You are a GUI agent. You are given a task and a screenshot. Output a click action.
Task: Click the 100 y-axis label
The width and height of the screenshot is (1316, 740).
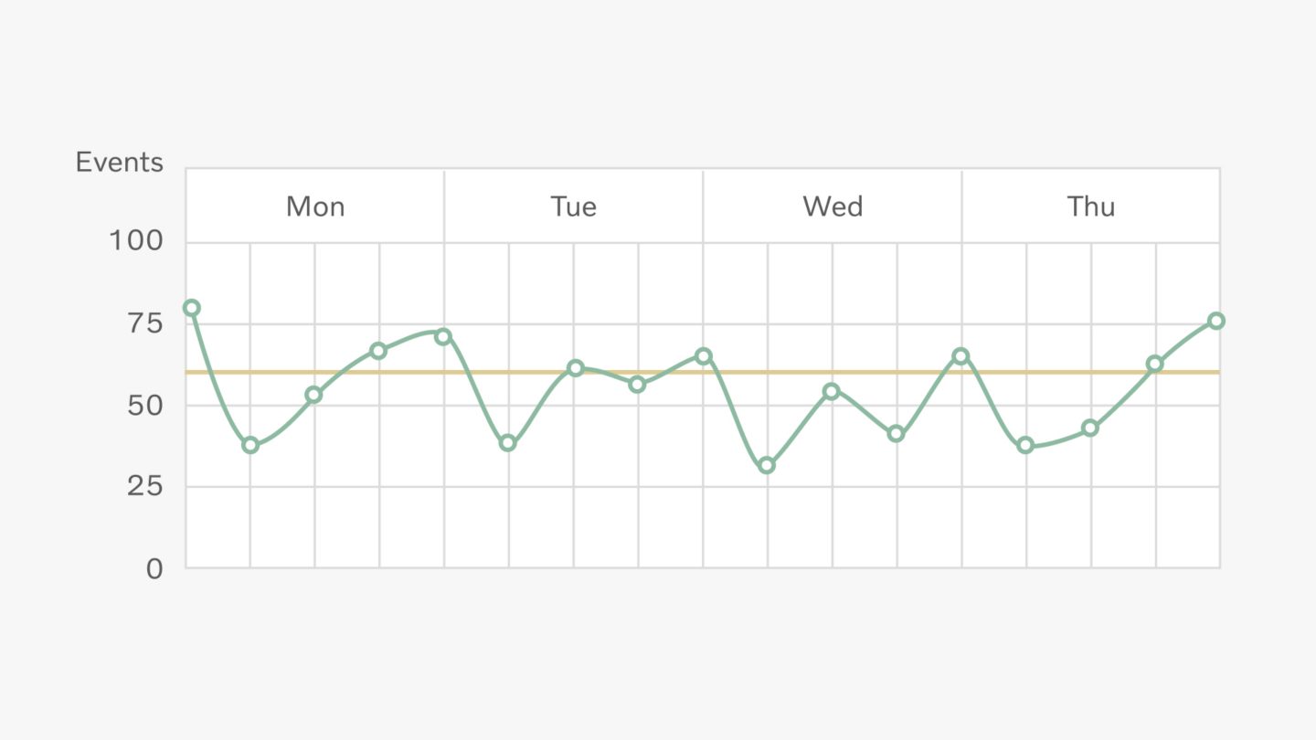(x=136, y=242)
